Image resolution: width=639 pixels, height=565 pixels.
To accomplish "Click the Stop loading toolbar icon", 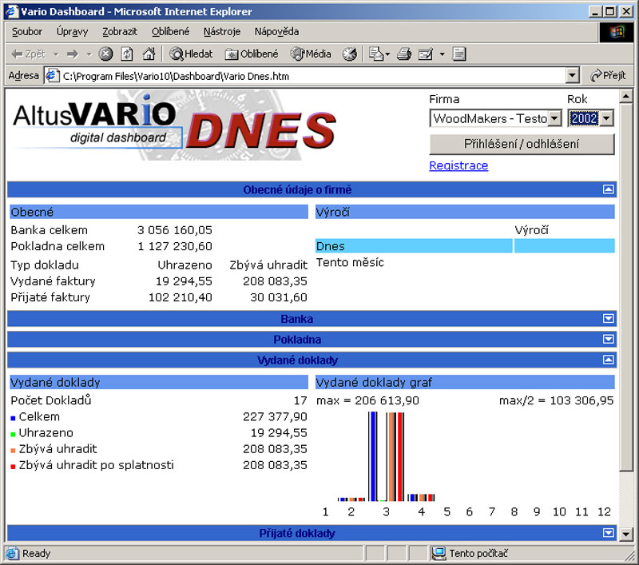I will click(x=105, y=54).
